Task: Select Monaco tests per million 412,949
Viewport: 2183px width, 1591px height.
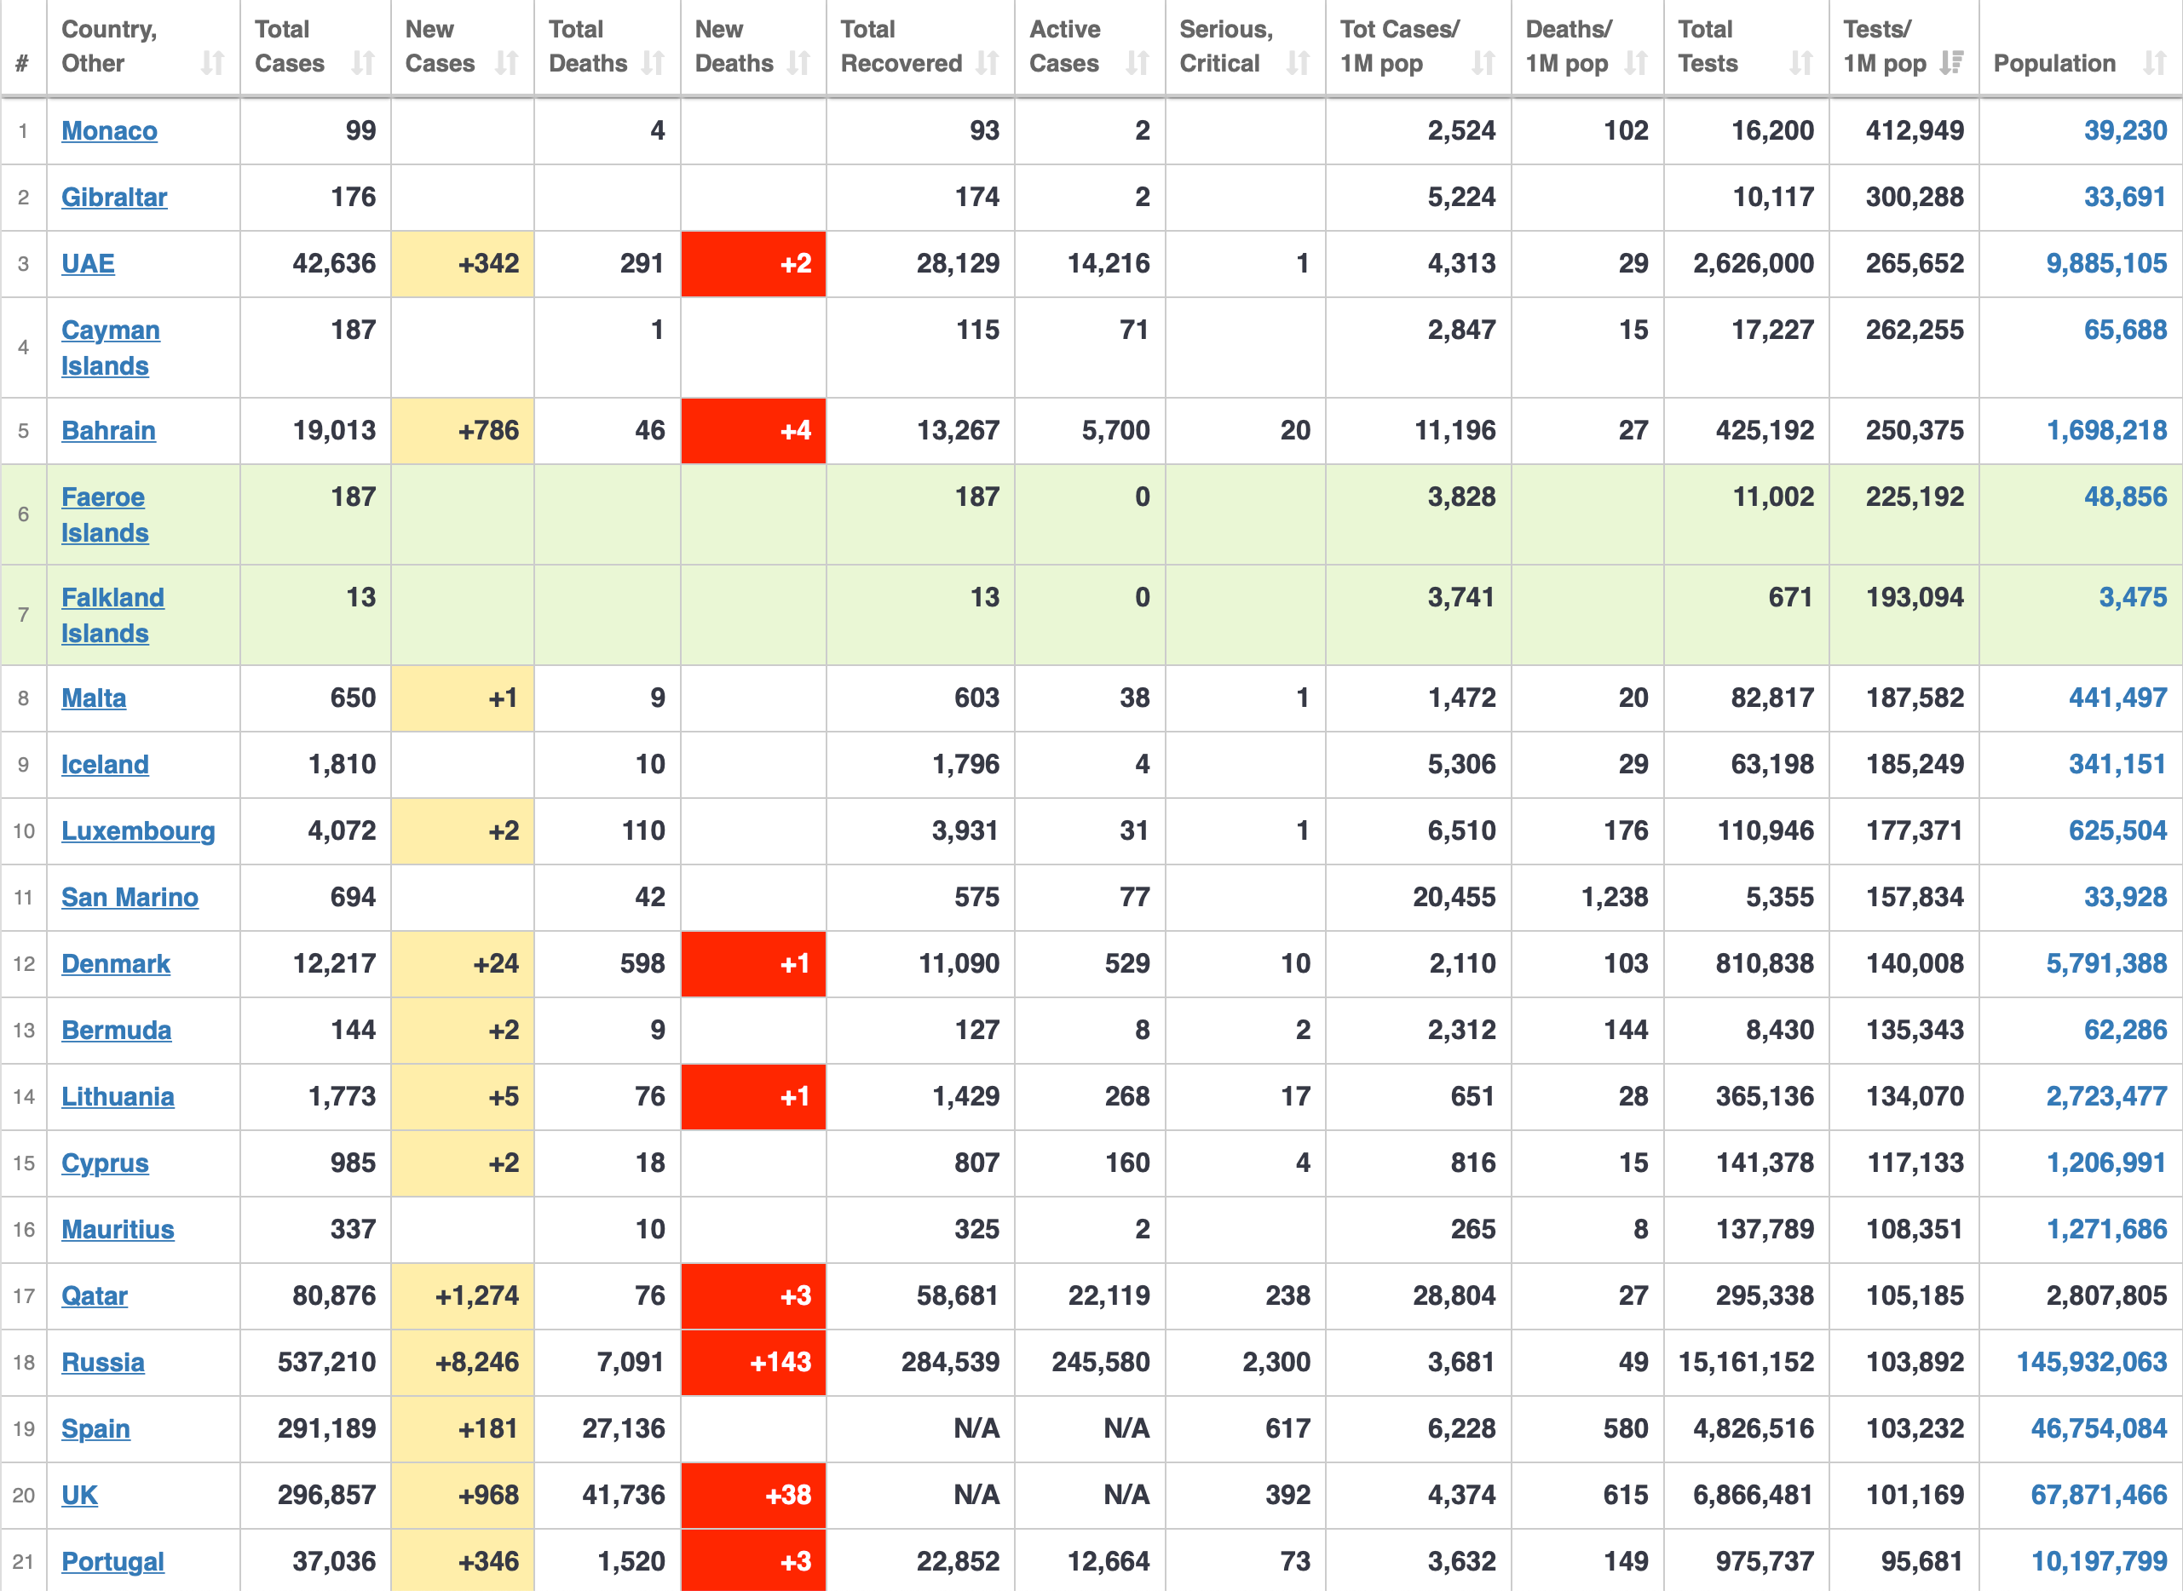Action: click(x=1915, y=131)
